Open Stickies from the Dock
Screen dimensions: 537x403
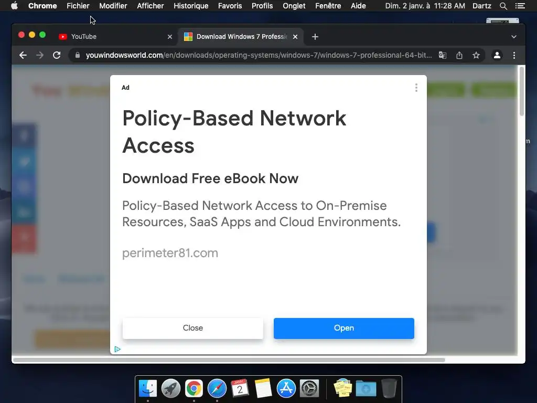tap(343, 388)
